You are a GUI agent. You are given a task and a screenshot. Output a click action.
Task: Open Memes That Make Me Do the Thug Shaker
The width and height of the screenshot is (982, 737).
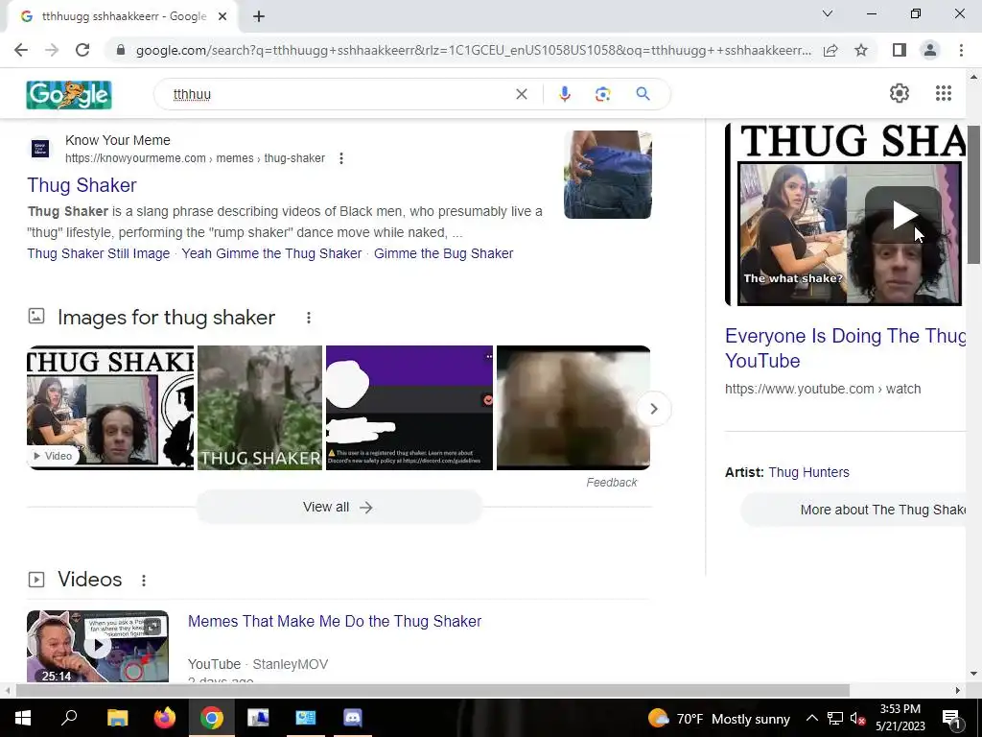[x=335, y=622]
